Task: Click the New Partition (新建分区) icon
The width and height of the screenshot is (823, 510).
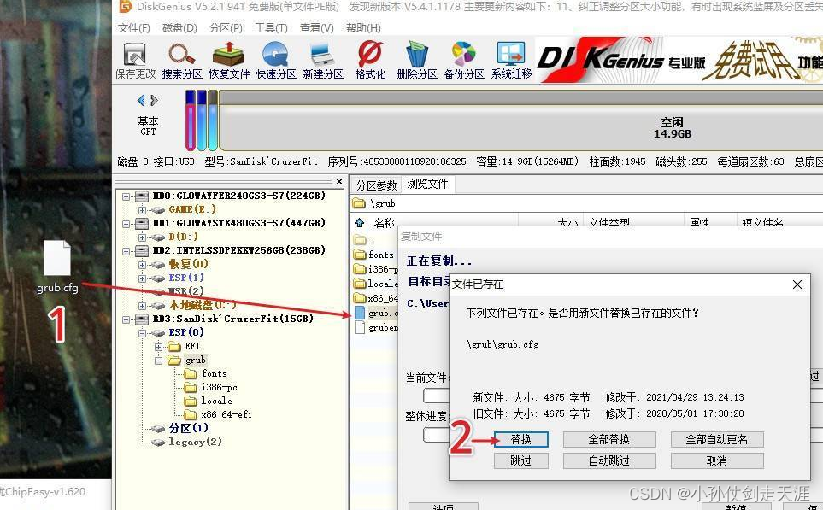Action: coord(323,61)
